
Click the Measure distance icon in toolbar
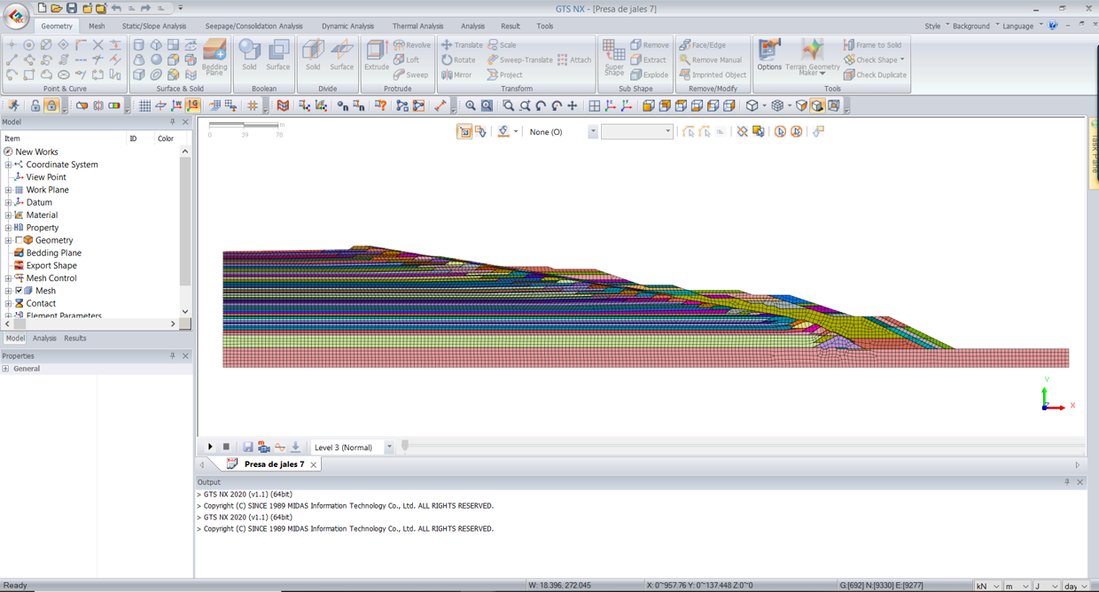click(440, 105)
